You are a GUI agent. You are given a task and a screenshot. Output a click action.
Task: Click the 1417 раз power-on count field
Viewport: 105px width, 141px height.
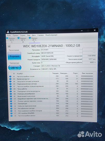89,59
